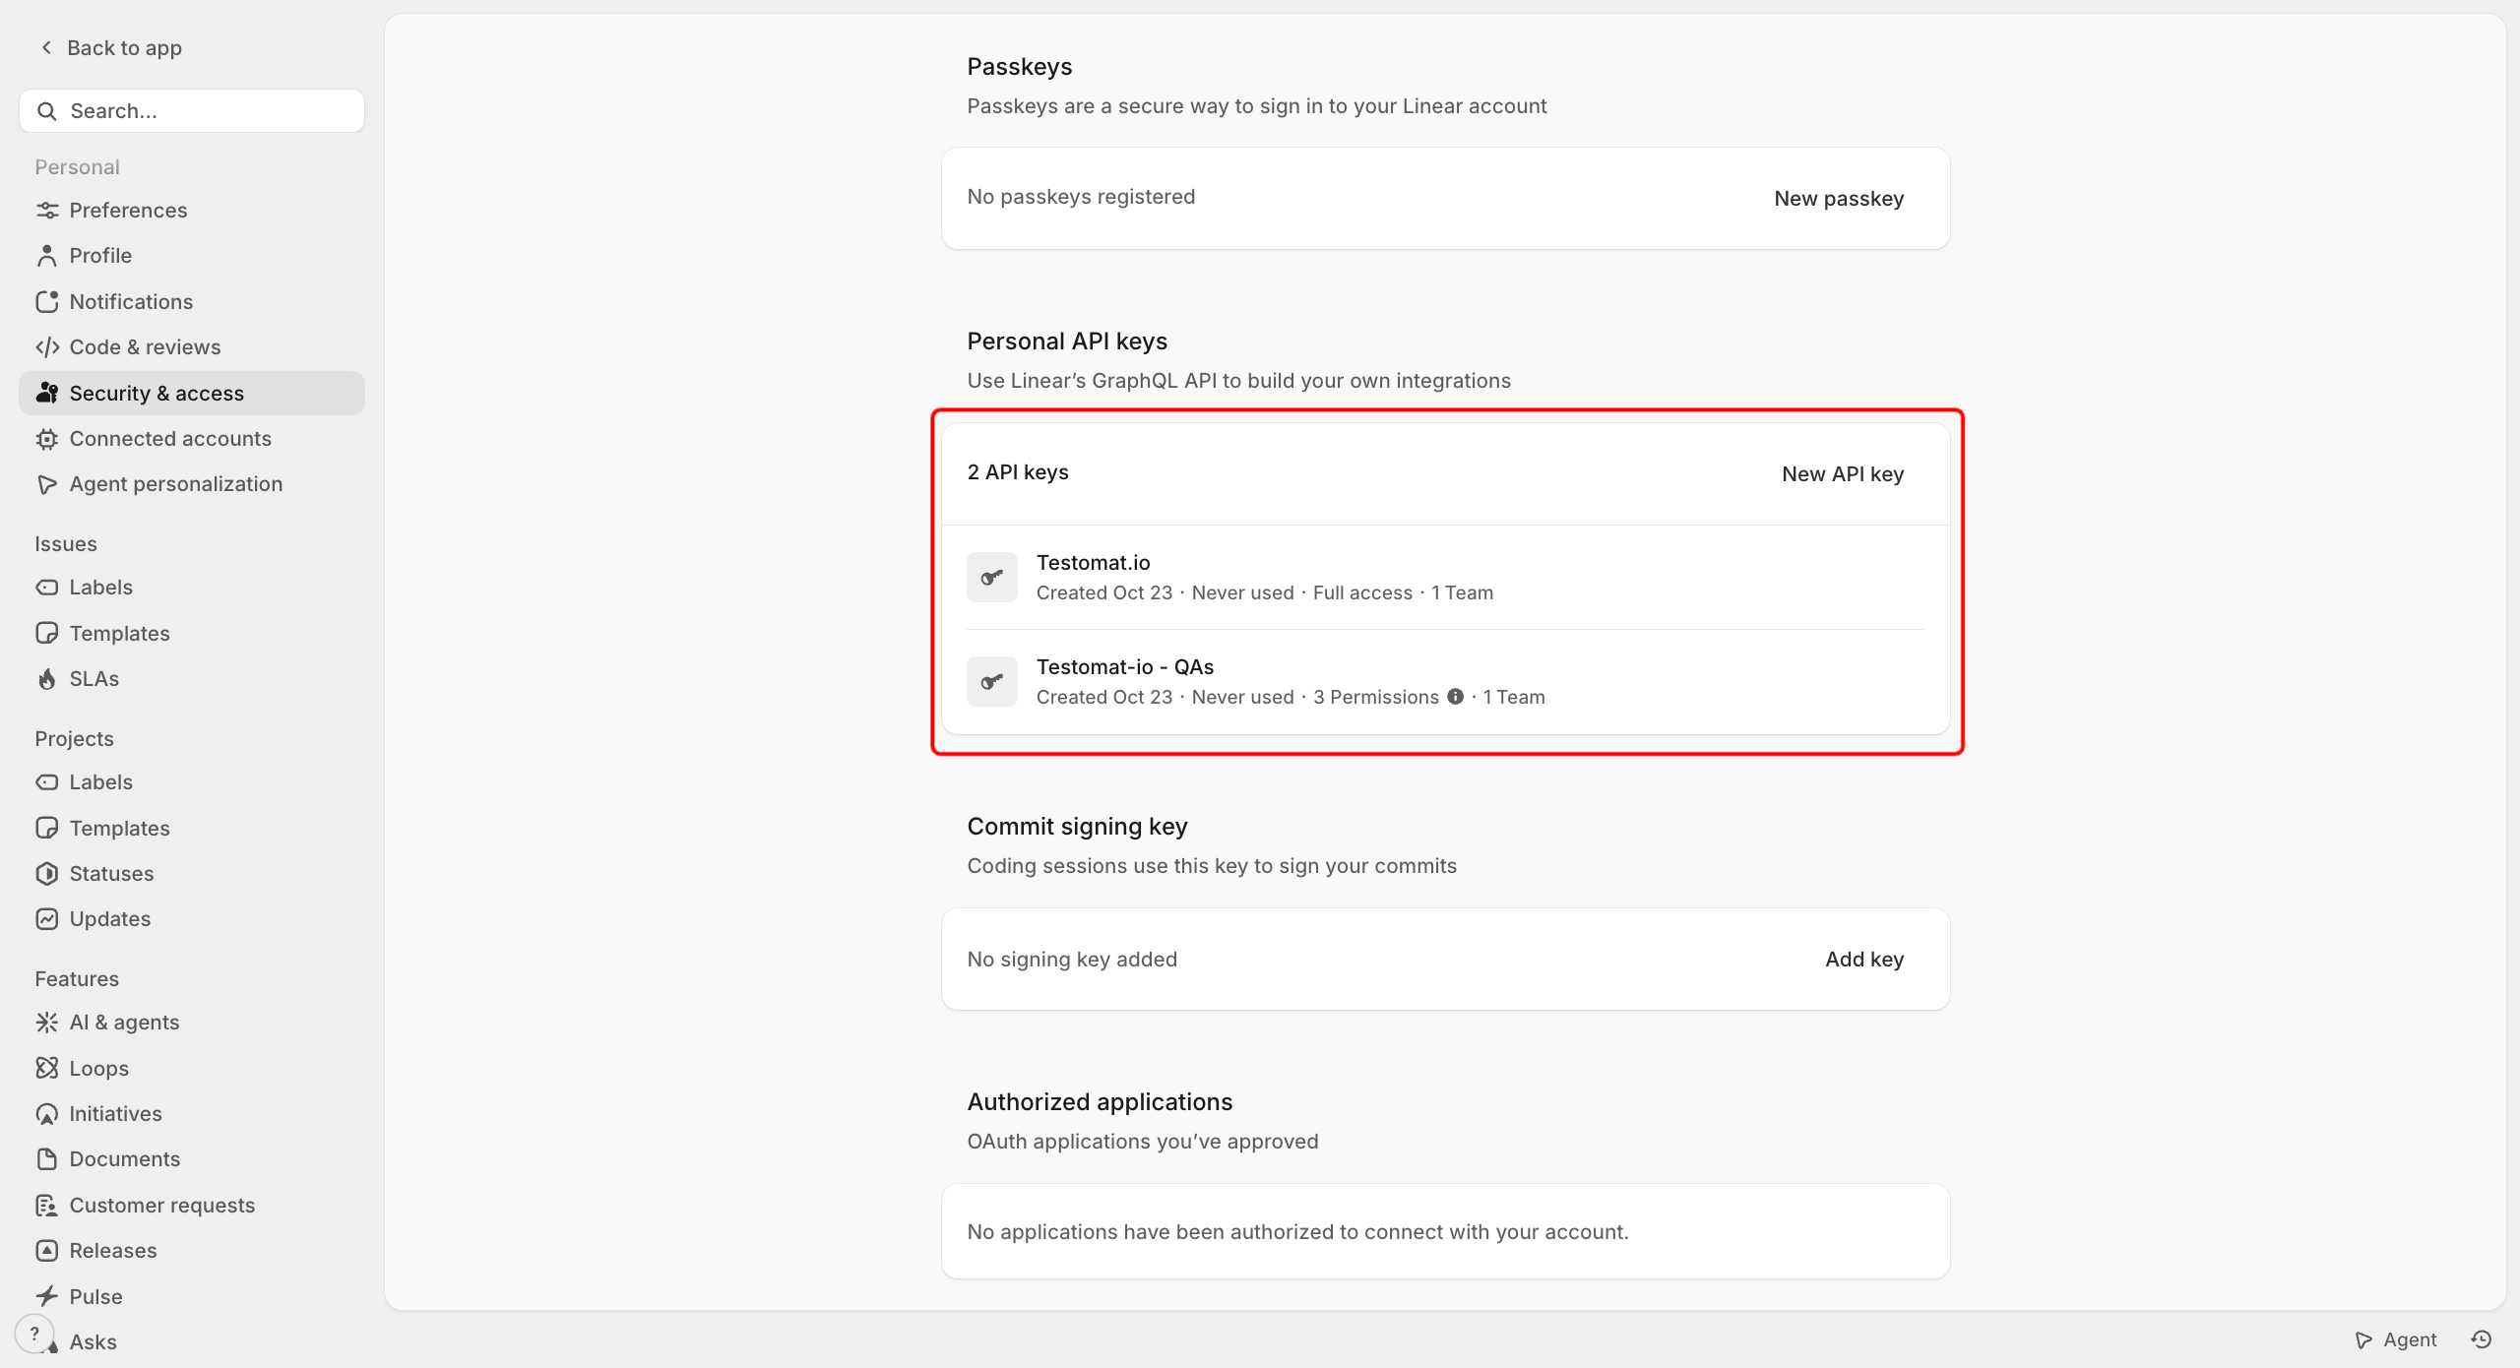Screen dimensions: 2520x1368
Task: Open the Agent button at bottom right
Action: click(x=2395, y=1339)
